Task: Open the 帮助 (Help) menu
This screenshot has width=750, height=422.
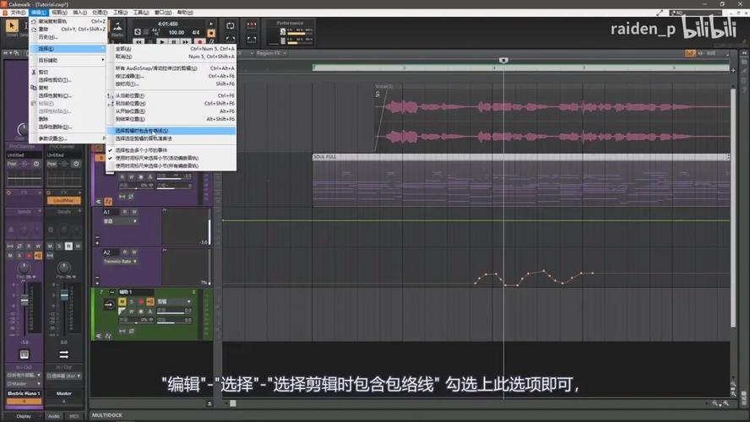Action: [x=185, y=13]
